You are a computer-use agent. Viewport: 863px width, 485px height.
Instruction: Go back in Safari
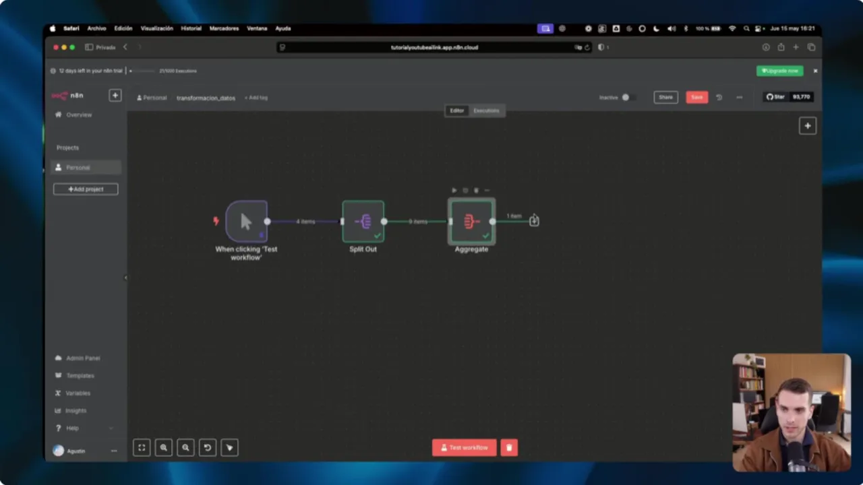point(125,47)
